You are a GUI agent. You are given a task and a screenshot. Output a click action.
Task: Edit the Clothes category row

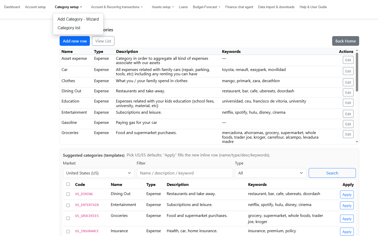(x=348, y=82)
